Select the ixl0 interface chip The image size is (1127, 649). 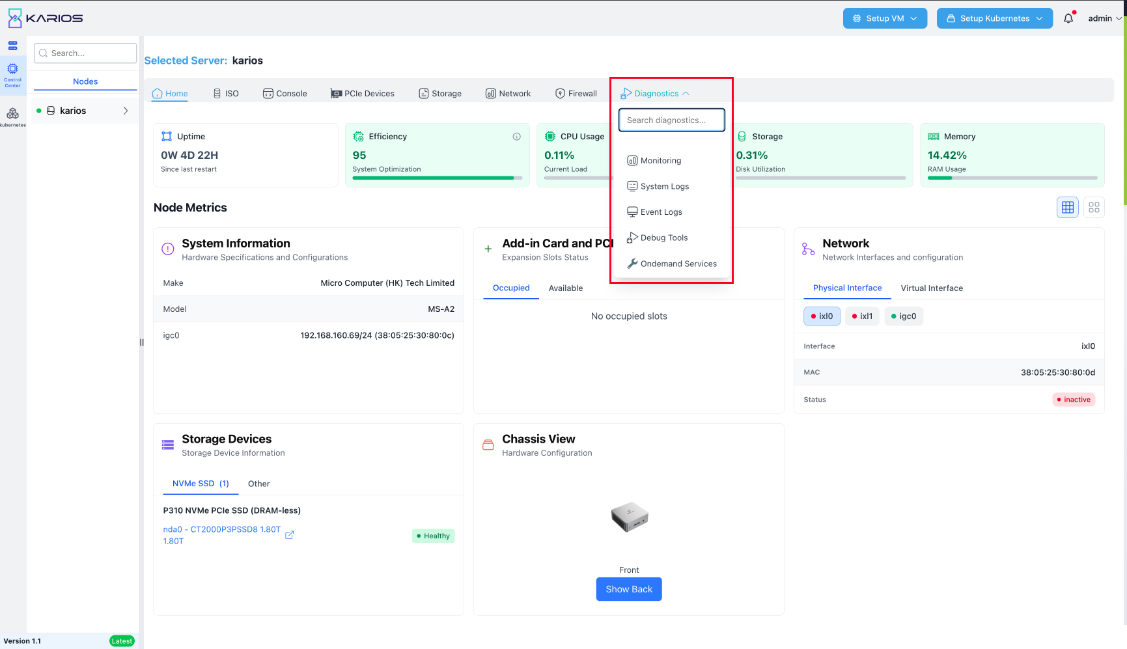822,316
